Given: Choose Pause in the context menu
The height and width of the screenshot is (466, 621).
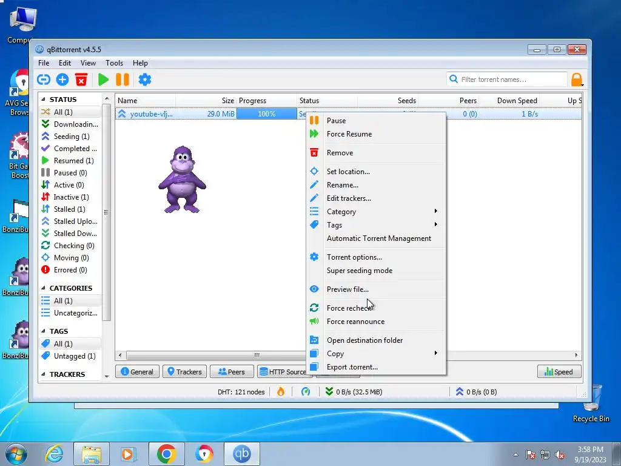Looking at the screenshot, I should pos(376,121).
